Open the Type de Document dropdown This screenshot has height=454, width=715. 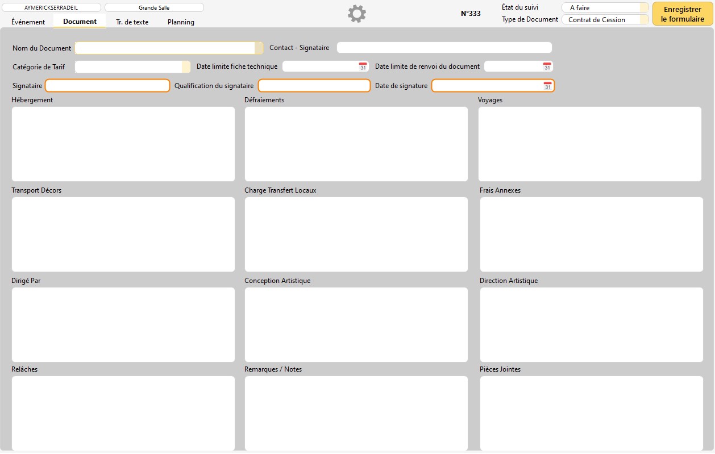click(x=644, y=20)
